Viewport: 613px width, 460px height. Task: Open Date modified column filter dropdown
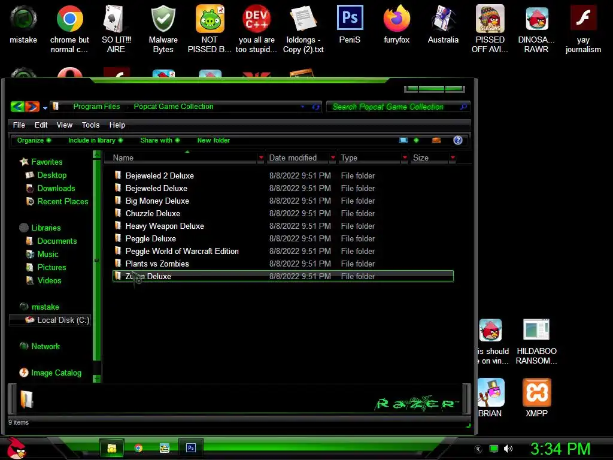click(x=333, y=158)
